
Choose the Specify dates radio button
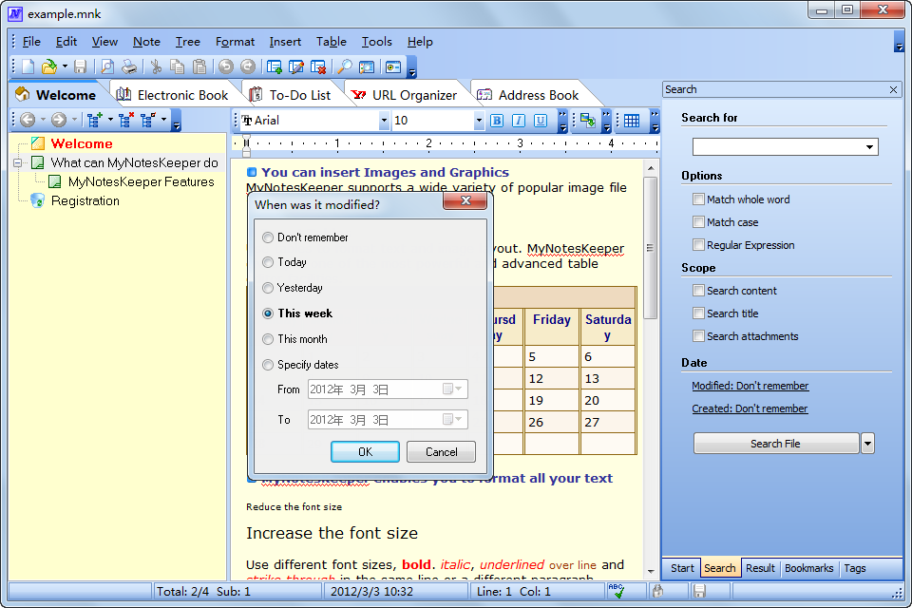[268, 365]
